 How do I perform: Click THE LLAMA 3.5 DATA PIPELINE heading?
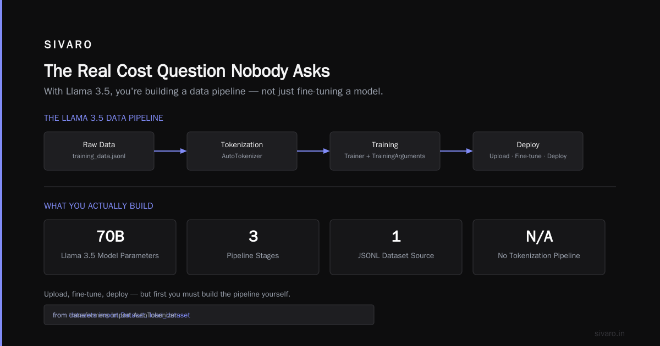103,118
